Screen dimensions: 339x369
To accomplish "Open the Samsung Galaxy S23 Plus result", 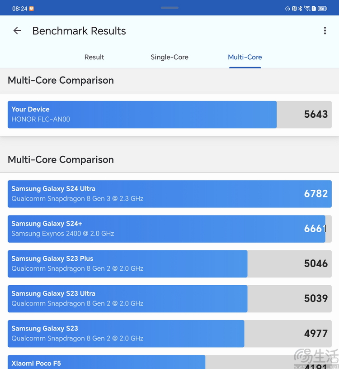I will pyautogui.click(x=169, y=264).
